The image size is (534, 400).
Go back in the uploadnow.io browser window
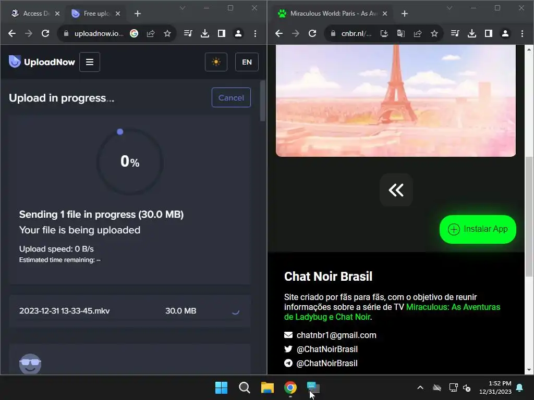12,33
